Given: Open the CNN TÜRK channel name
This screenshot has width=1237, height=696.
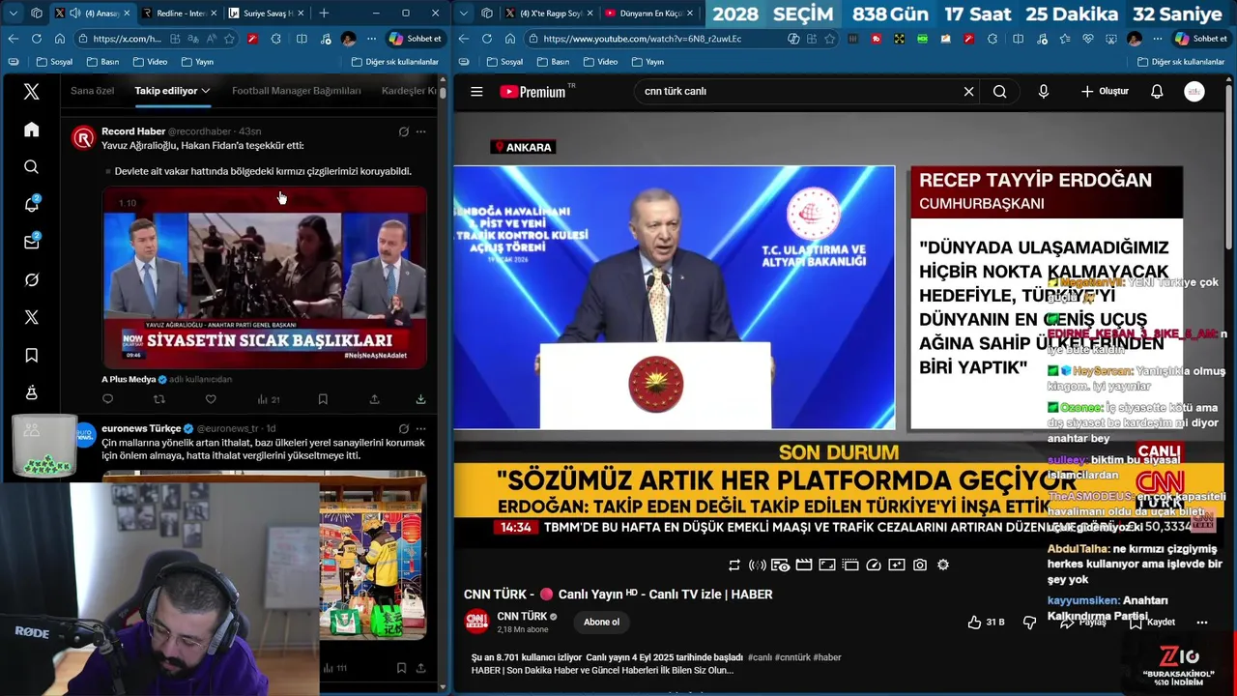Looking at the screenshot, I should coord(522,616).
